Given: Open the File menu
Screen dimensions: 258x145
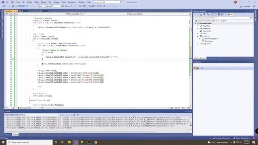Looking at the screenshot, I should click(x=7, y=2).
